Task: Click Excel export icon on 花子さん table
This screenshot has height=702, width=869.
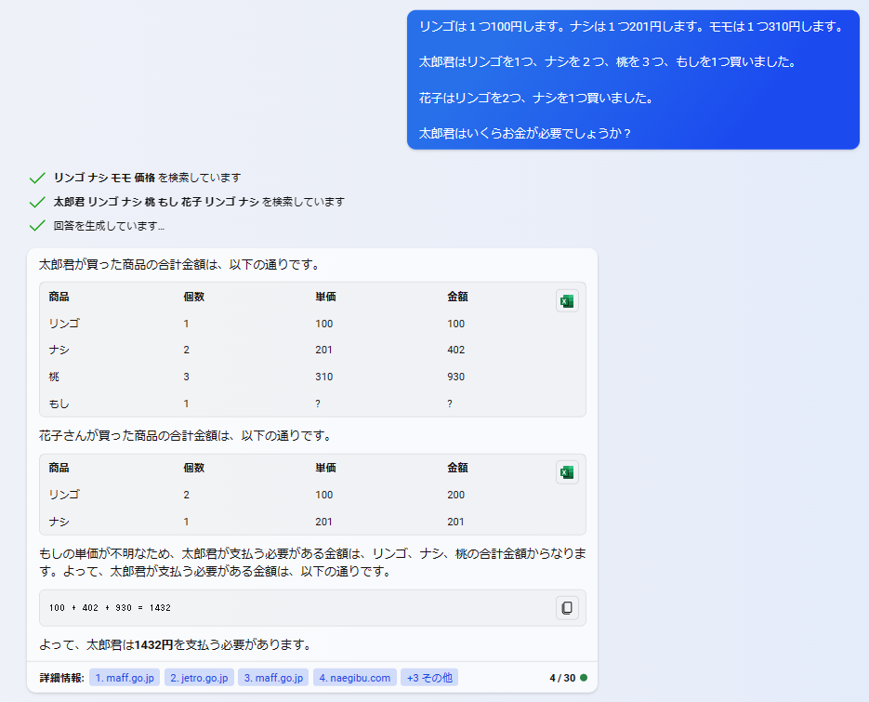Action: point(567,472)
